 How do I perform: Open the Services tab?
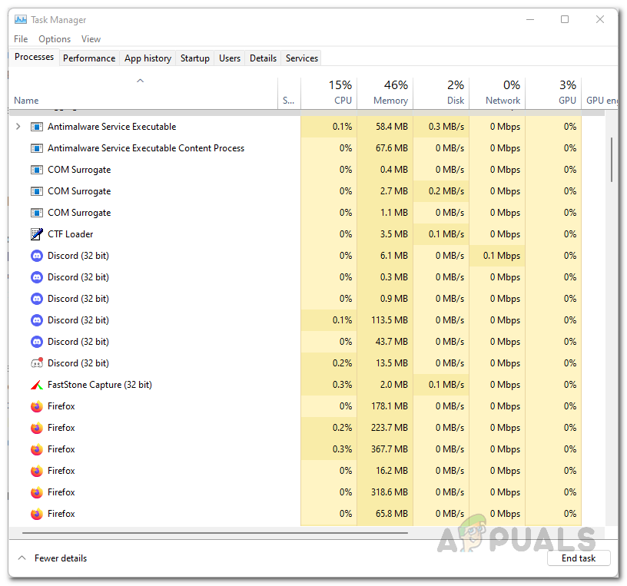coord(301,58)
